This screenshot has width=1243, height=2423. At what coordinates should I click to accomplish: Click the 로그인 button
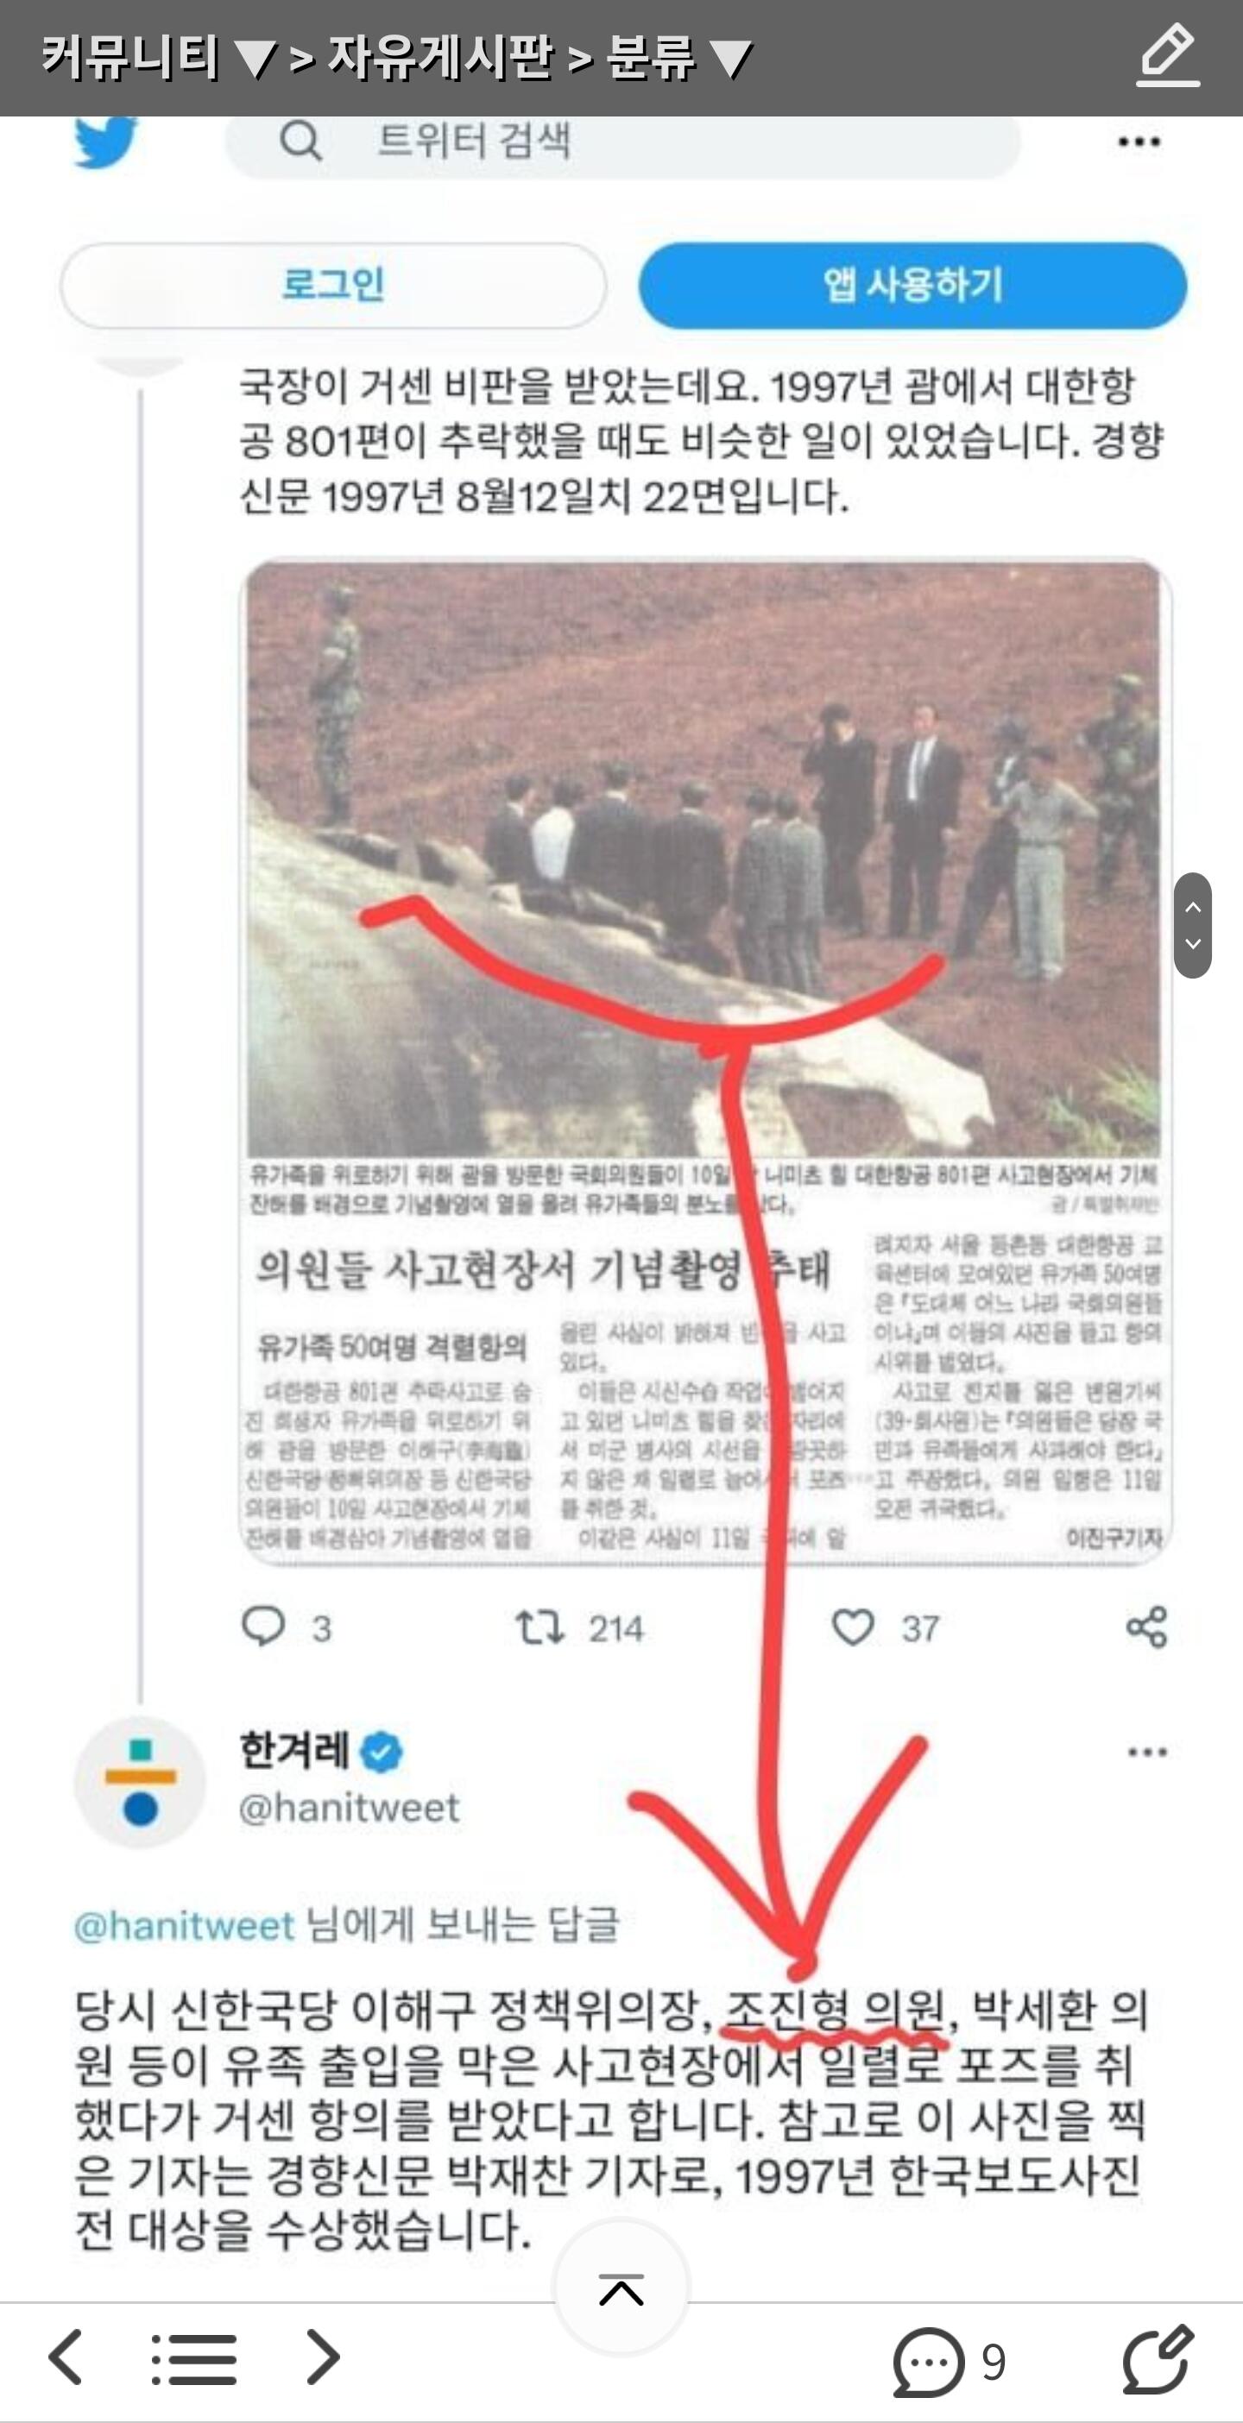point(333,285)
